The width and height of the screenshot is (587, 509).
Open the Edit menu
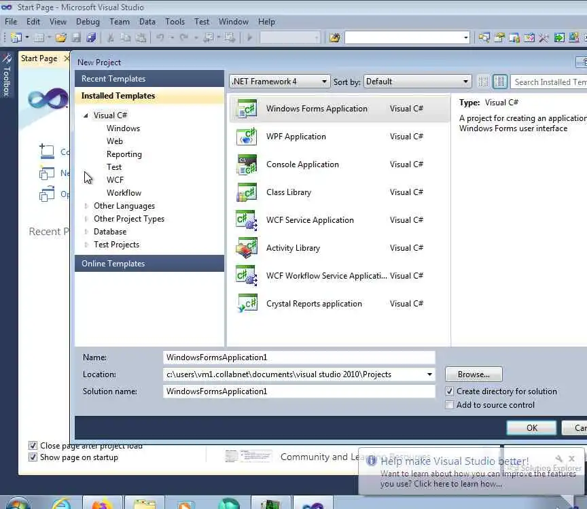point(33,22)
